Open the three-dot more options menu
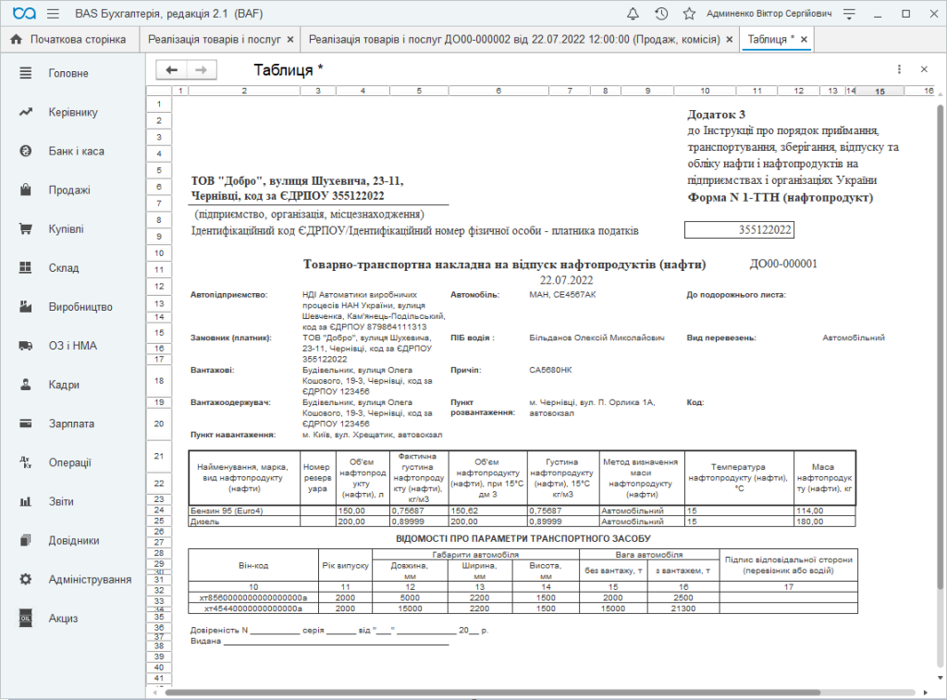 pyautogui.click(x=899, y=69)
